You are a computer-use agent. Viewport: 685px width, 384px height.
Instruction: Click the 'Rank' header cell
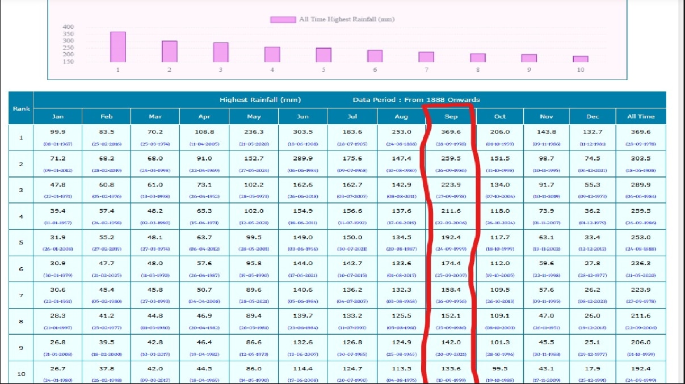[21, 108]
